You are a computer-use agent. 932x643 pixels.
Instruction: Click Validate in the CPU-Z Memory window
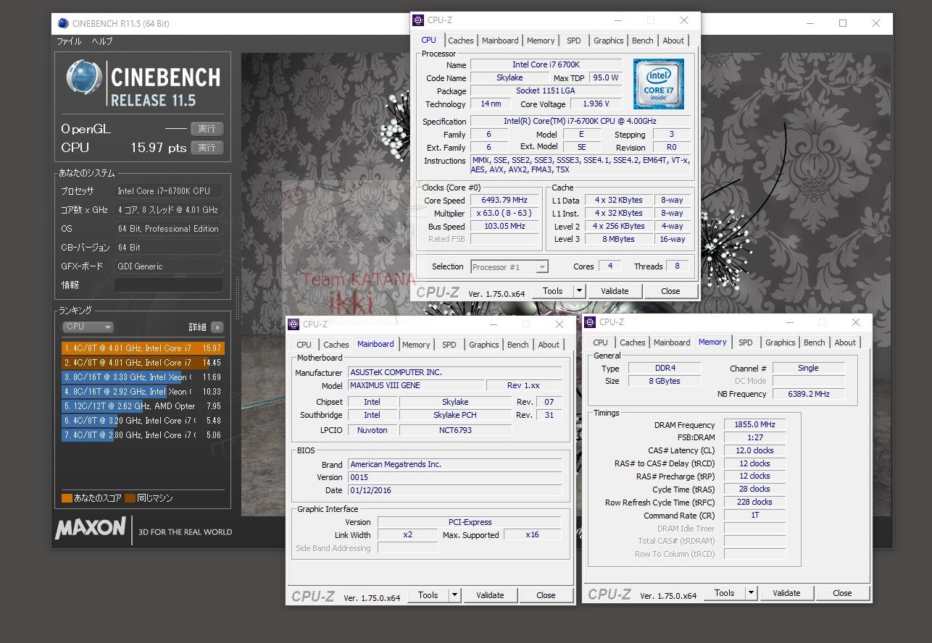(786, 593)
